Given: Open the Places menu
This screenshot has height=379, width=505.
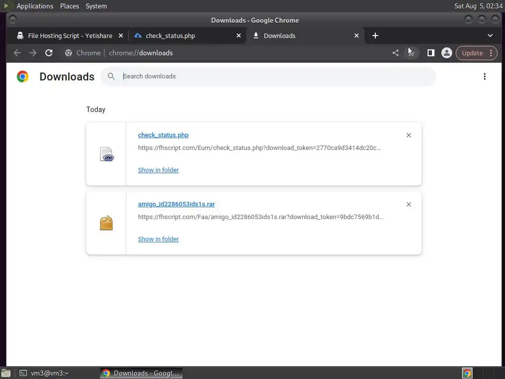Looking at the screenshot, I should 69,6.
